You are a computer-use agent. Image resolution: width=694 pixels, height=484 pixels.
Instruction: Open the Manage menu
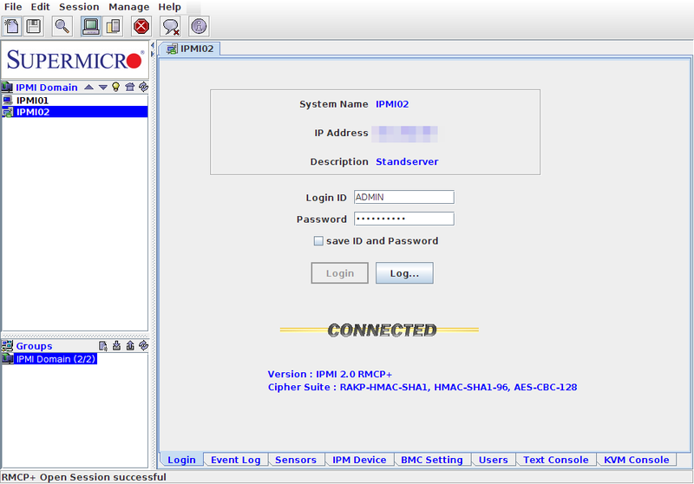128,7
